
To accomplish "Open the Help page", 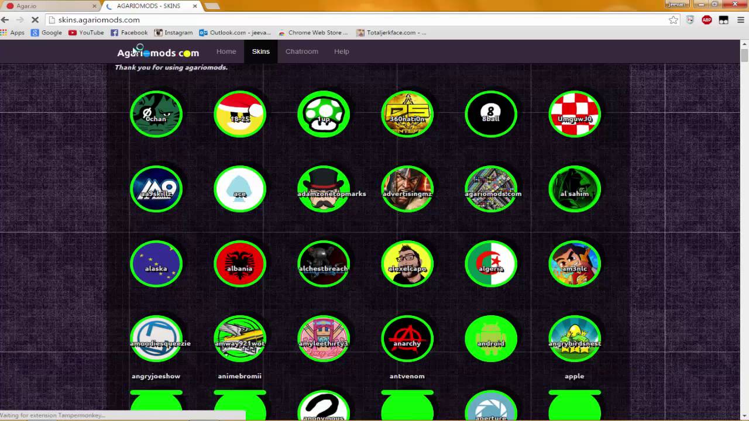I will (x=341, y=51).
